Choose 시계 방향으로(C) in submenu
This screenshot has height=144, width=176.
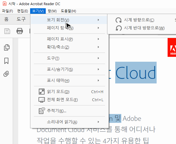click(139, 20)
